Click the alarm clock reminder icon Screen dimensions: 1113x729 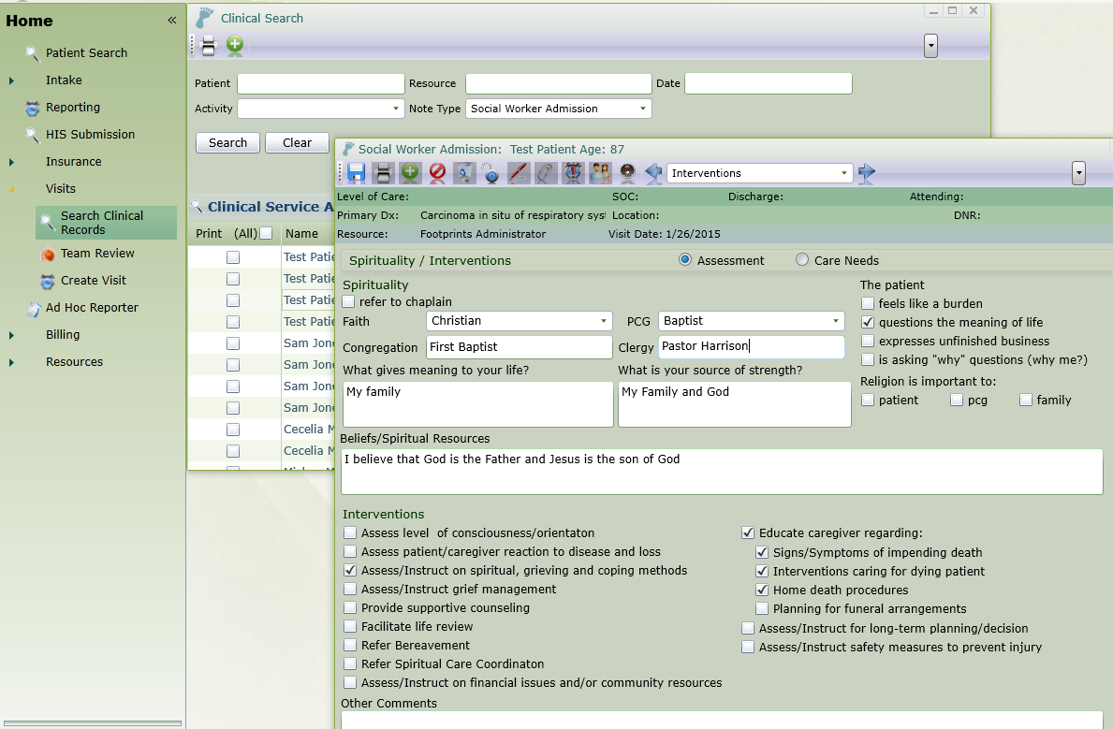tap(573, 173)
